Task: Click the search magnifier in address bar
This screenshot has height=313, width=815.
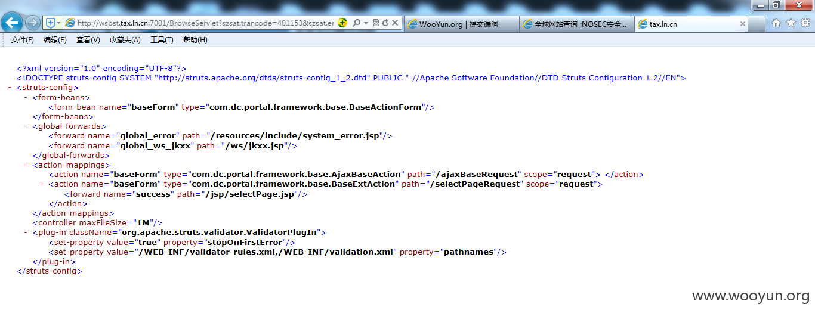Action: 356,23
